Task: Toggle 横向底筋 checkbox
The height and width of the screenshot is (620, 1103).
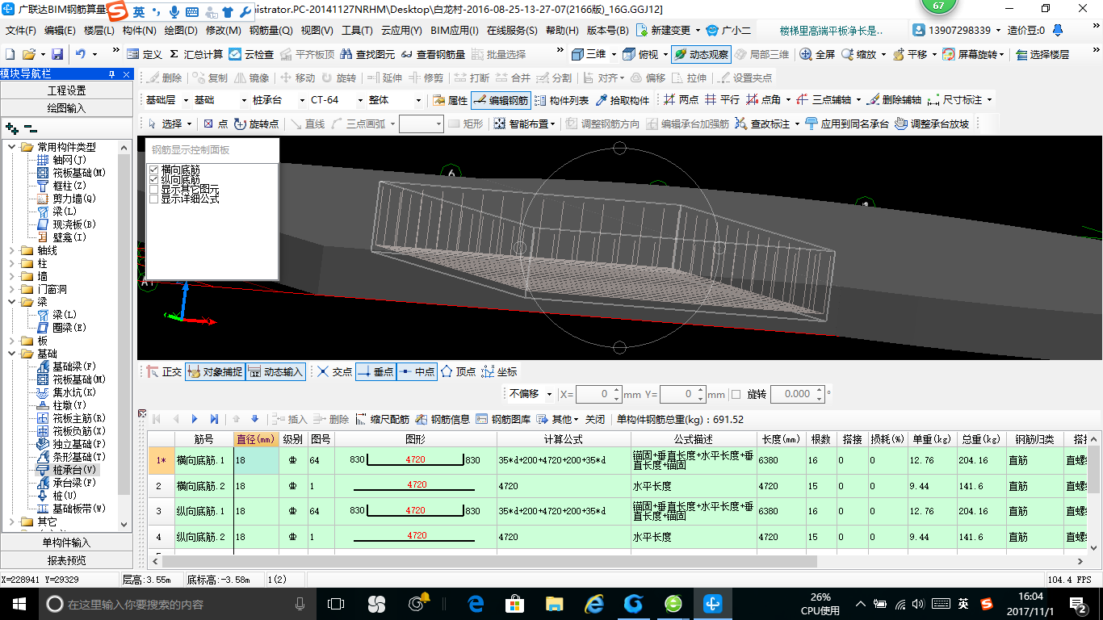Action: [x=153, y=170]
